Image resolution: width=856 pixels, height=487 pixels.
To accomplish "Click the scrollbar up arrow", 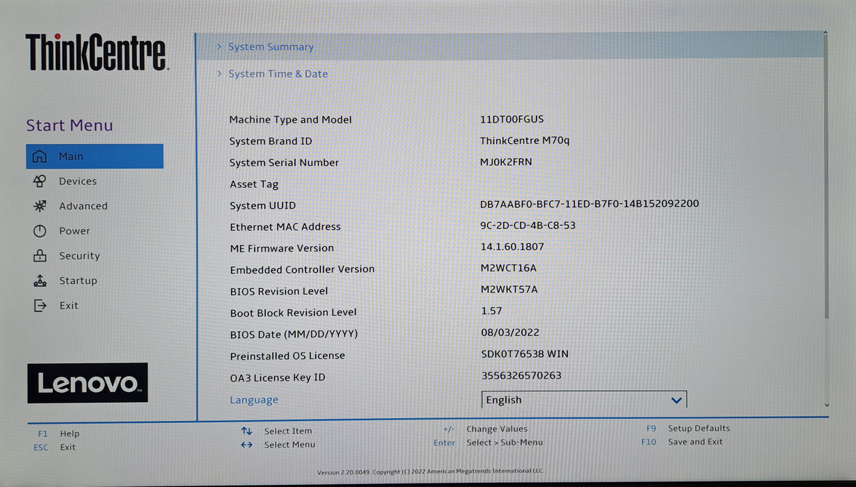I will [x=825, y=33].
